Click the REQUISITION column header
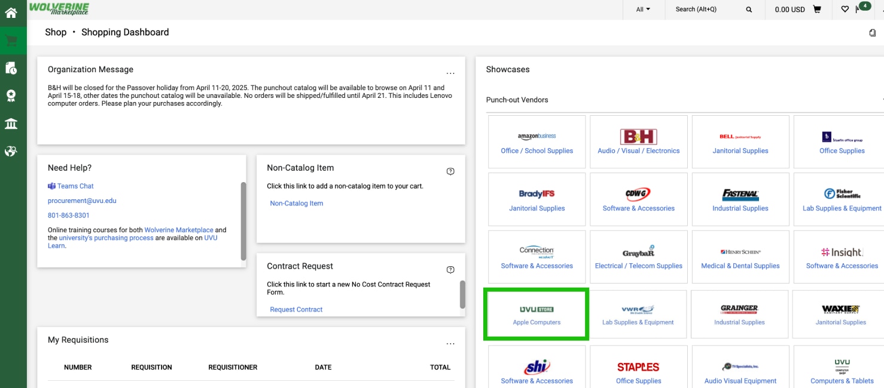 click(x=151, y=368)
